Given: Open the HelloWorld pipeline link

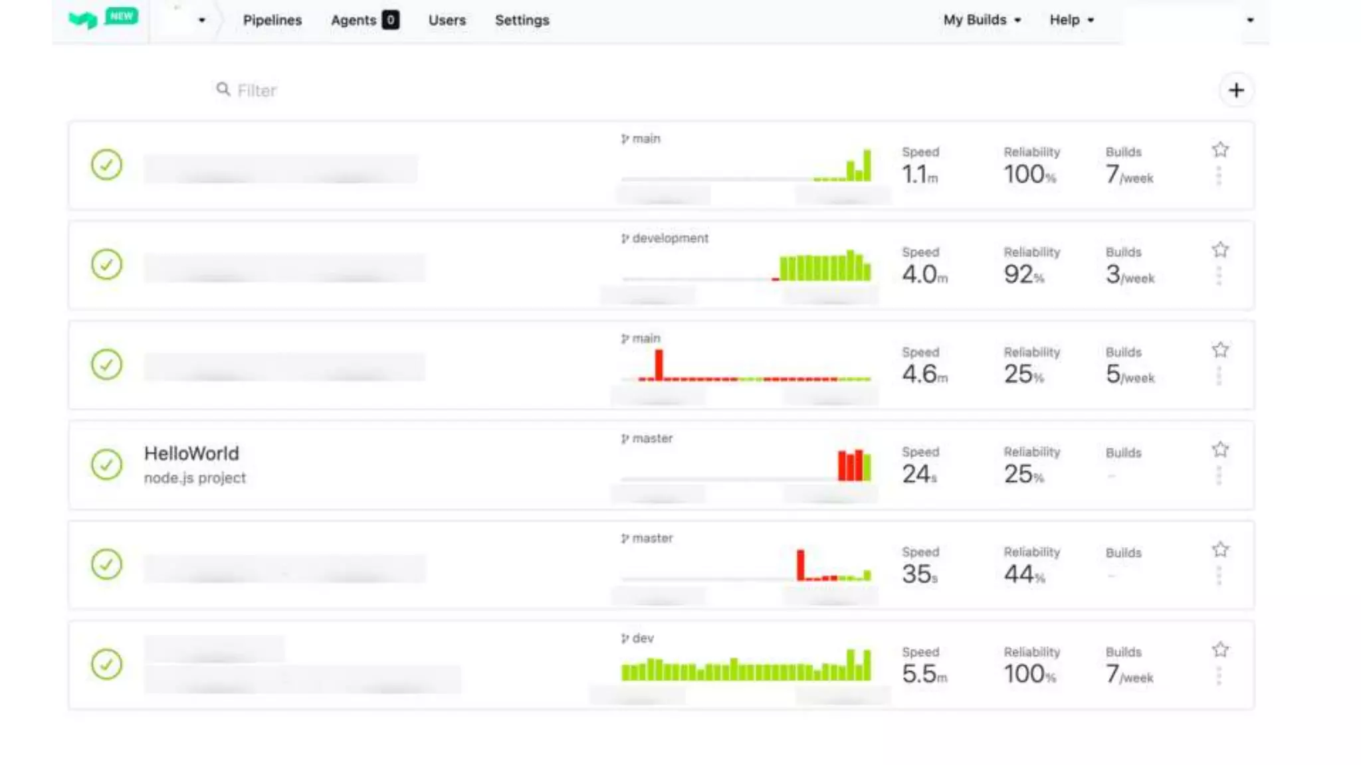Looking at the screenshot, I should tap(191, 454).
